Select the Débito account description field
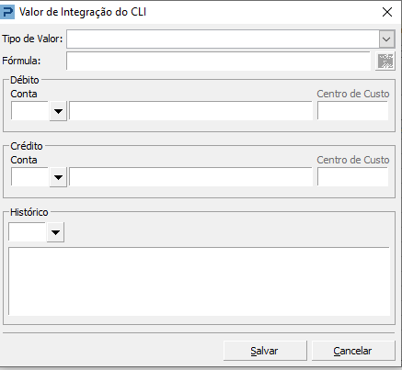Viewport: 402px width, 370px height. pyautogui.click(x=190, y=111)
